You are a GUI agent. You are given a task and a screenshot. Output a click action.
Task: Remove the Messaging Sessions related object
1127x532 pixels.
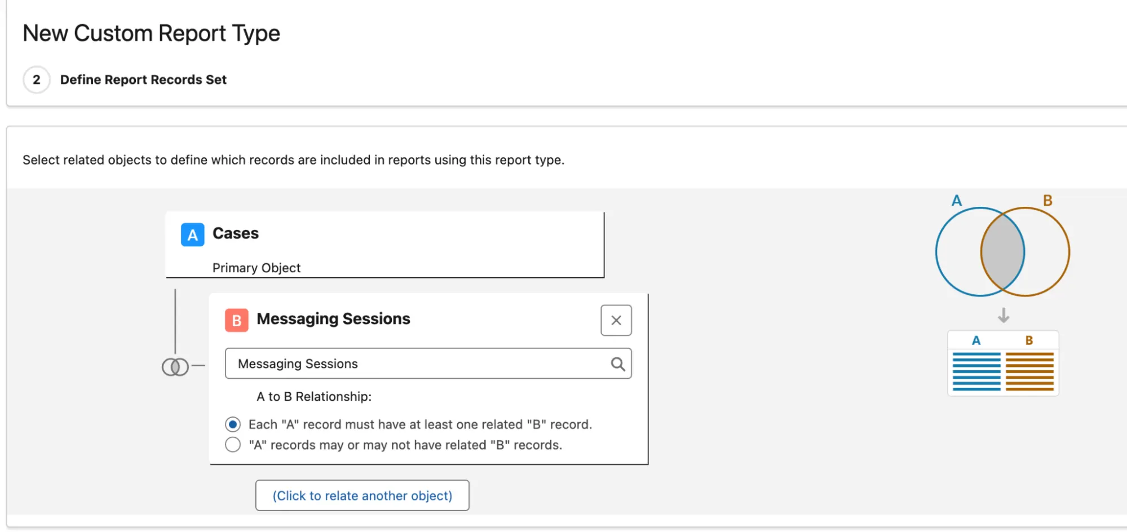click(616, 320)
